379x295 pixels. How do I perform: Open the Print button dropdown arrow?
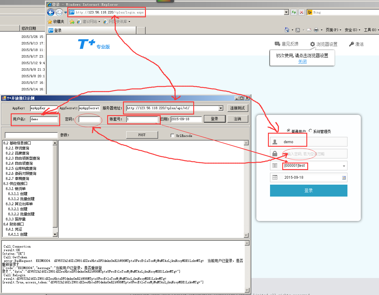pyautogui.click(x=322, y=30)
